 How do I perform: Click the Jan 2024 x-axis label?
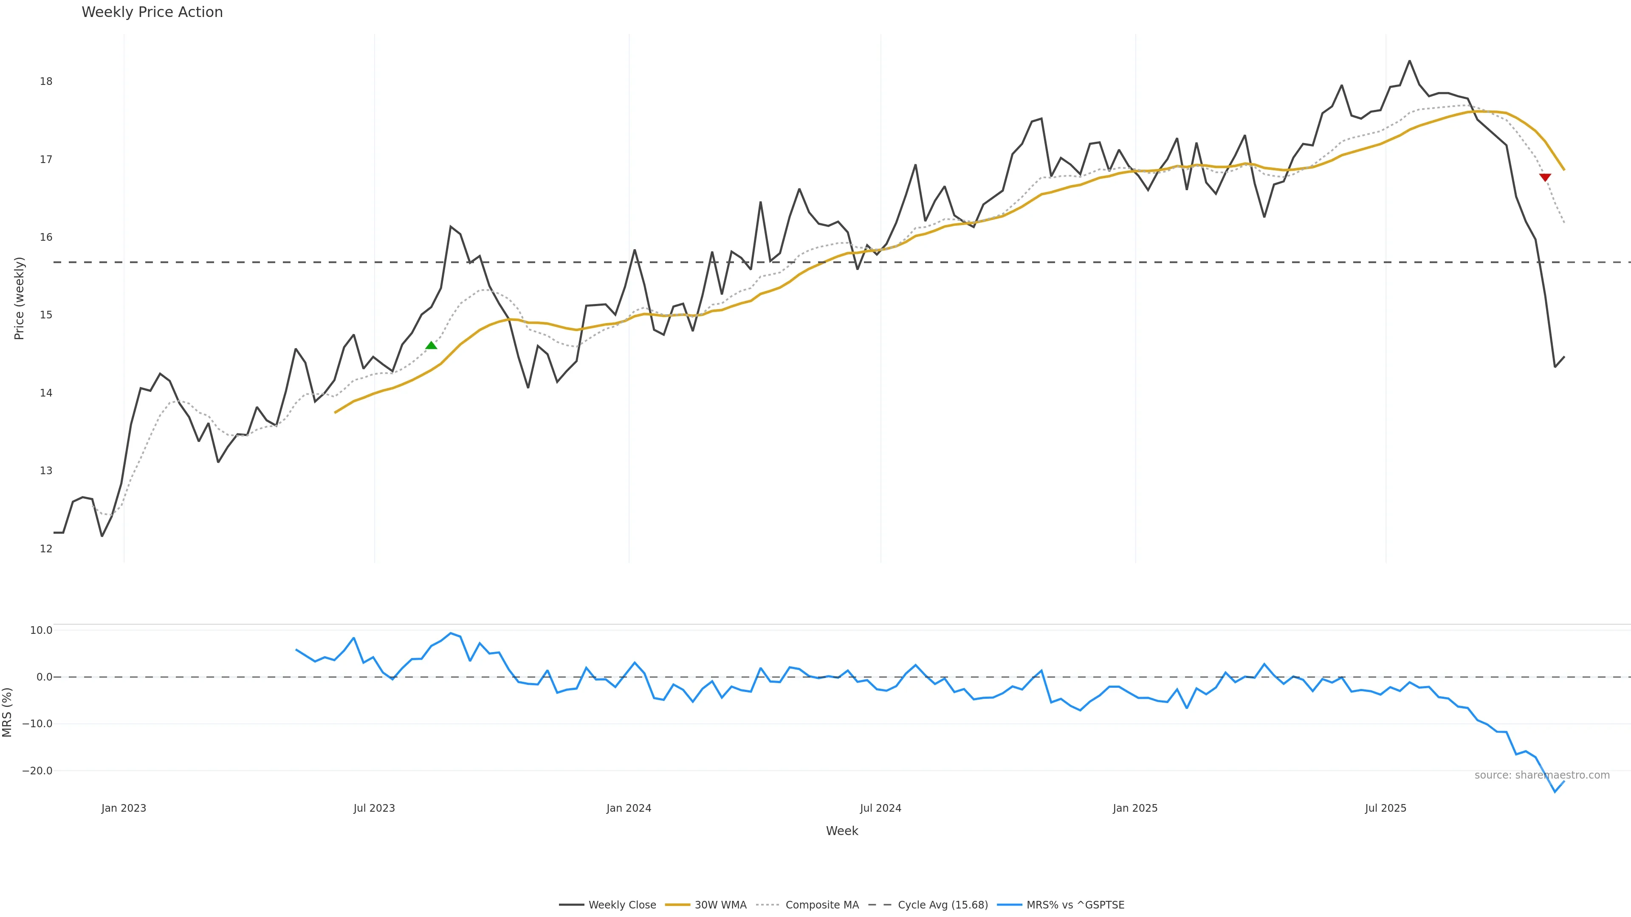[629, 808]
